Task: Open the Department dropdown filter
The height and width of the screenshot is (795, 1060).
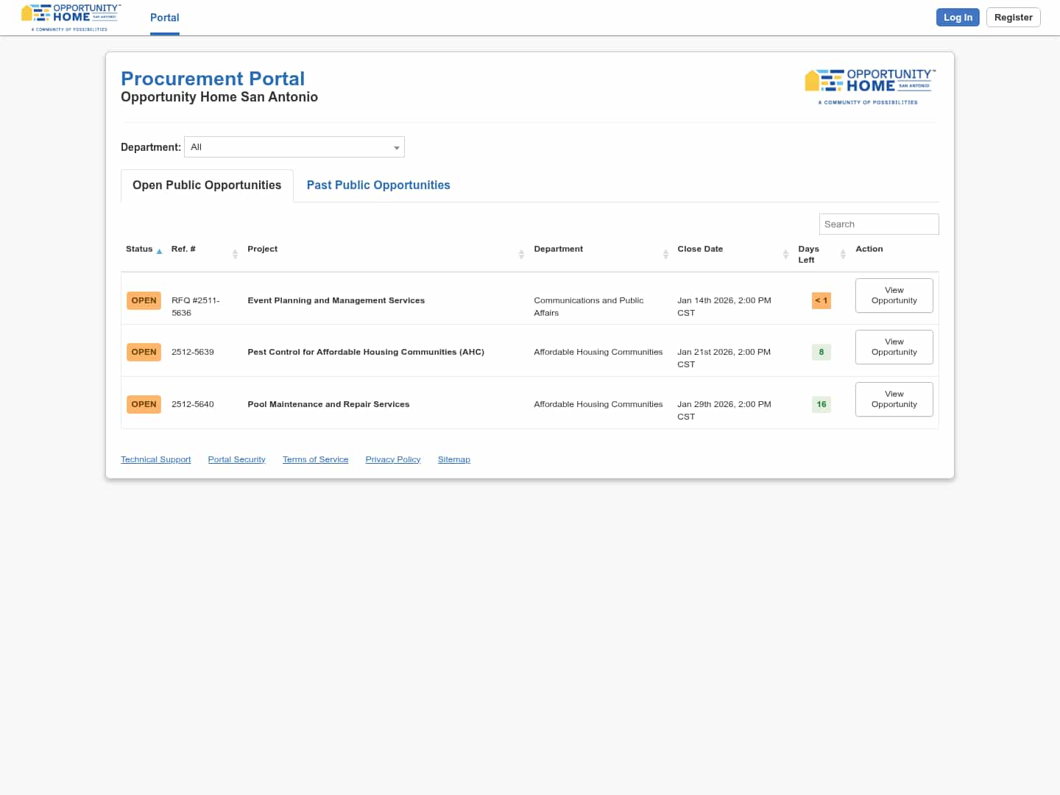Action: point(294,147)
